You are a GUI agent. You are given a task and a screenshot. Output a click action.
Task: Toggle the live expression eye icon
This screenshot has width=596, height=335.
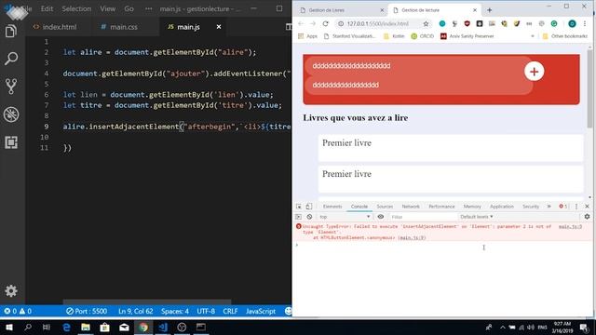point(381,217)
